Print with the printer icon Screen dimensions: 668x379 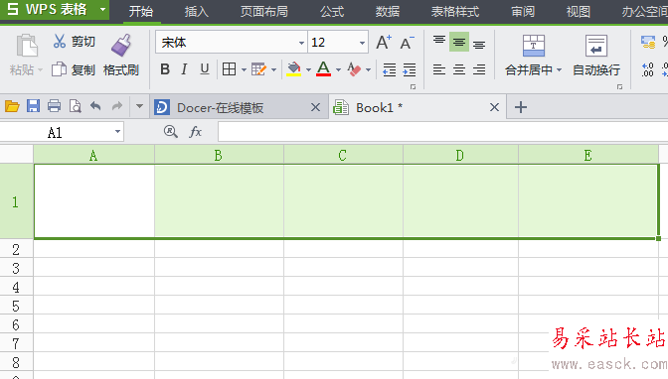[x=54, y=106]
